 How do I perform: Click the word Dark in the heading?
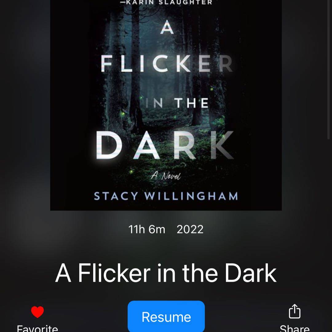251,273
